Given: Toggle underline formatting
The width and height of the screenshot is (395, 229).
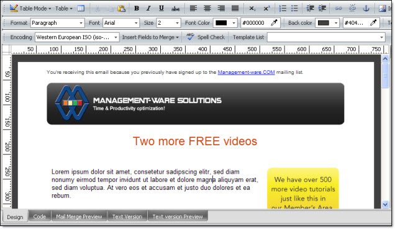Looking at the screenshot, I should pyautogui.click(x=161, y=8).
